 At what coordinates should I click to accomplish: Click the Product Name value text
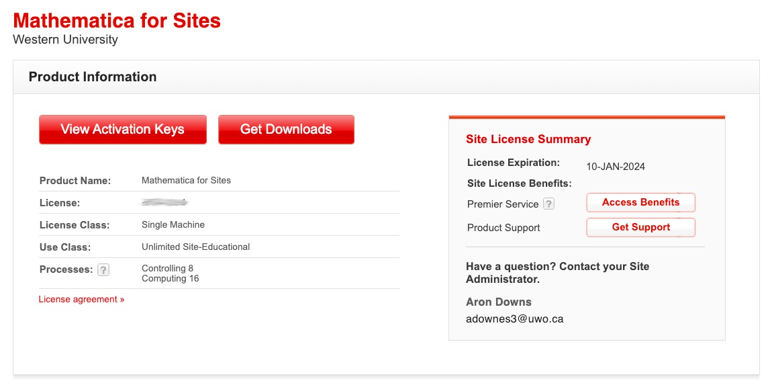[186, 181]
